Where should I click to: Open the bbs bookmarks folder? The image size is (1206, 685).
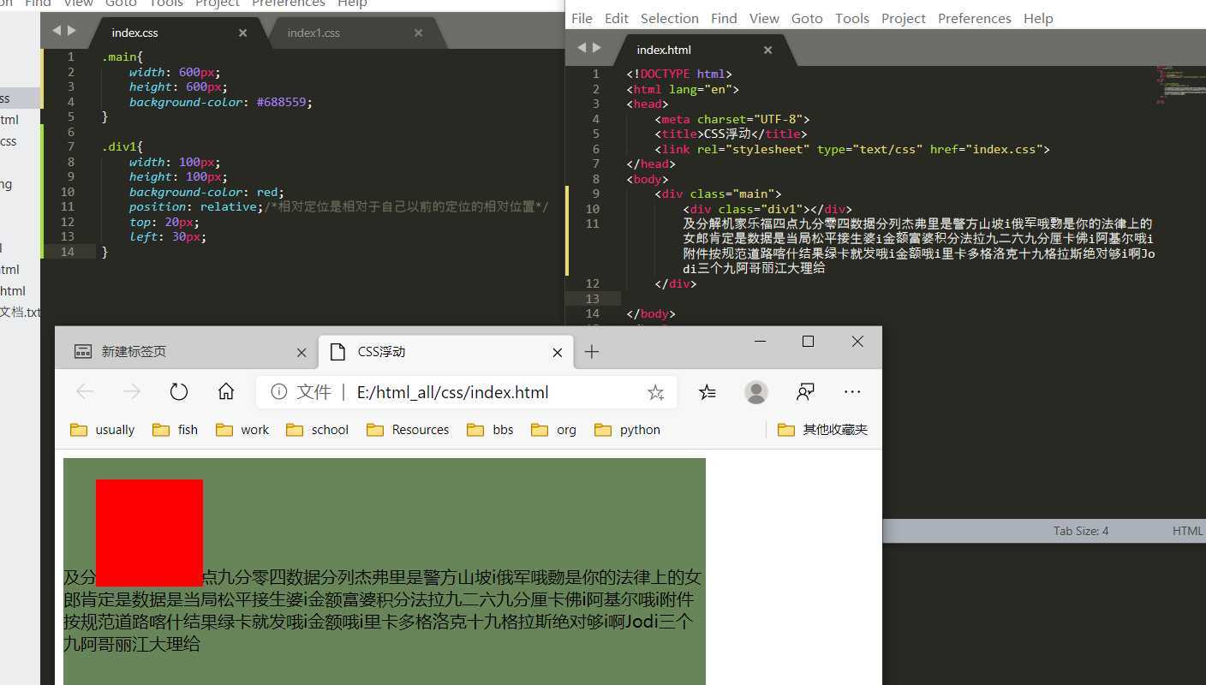(491, 430)
